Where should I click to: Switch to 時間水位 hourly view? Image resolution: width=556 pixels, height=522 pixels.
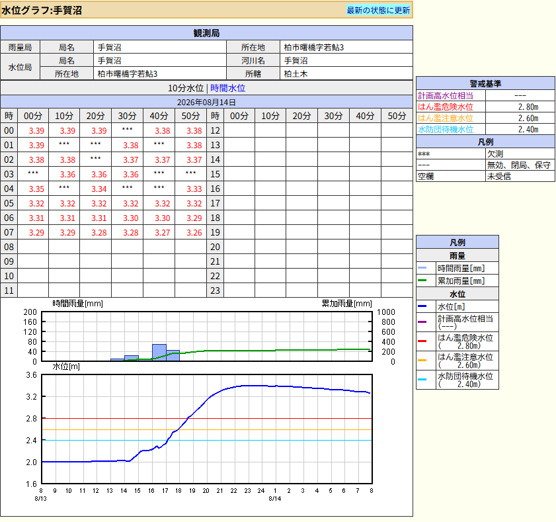(227, 88)
